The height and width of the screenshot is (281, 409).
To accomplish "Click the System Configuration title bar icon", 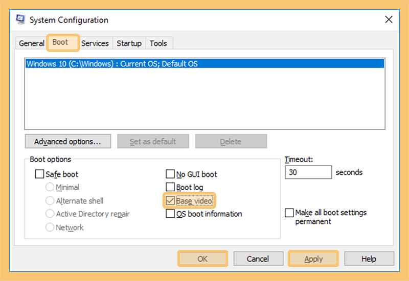I will tap(20, 19).
